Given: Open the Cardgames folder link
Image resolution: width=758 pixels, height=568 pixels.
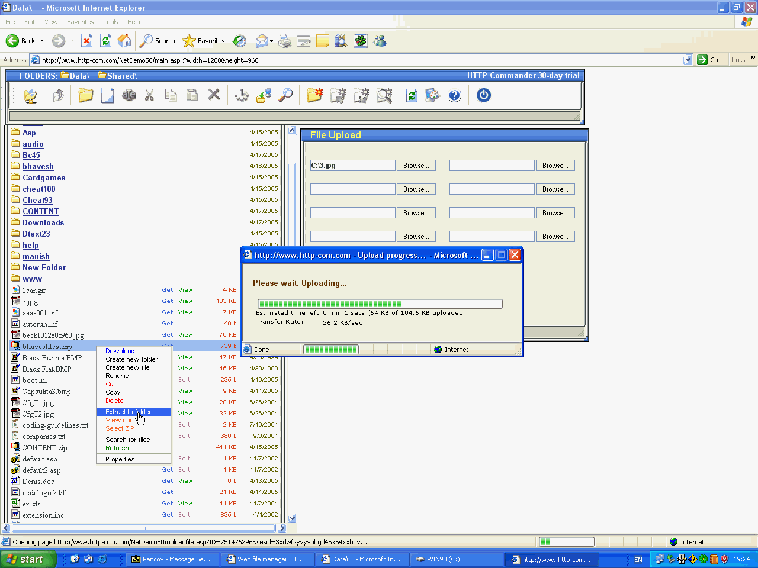Looking at the screenshot, I should (x=44, y=177).
